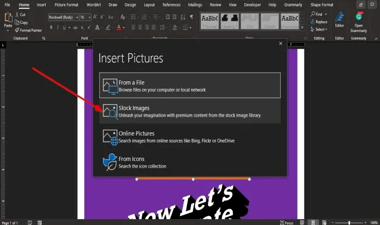Click the Copy icon
380x225 pixels.
click(17, 22)
